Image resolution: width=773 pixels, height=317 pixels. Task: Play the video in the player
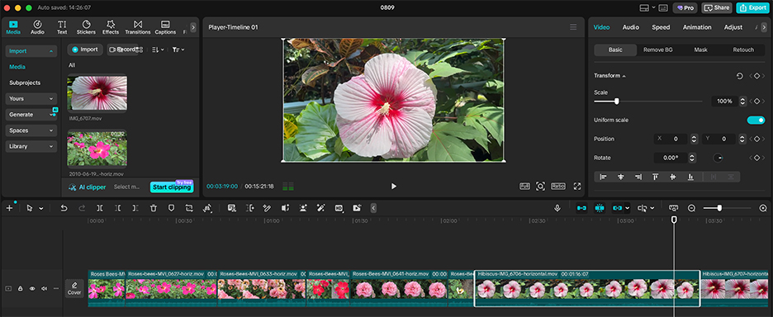tap(393, 186)
